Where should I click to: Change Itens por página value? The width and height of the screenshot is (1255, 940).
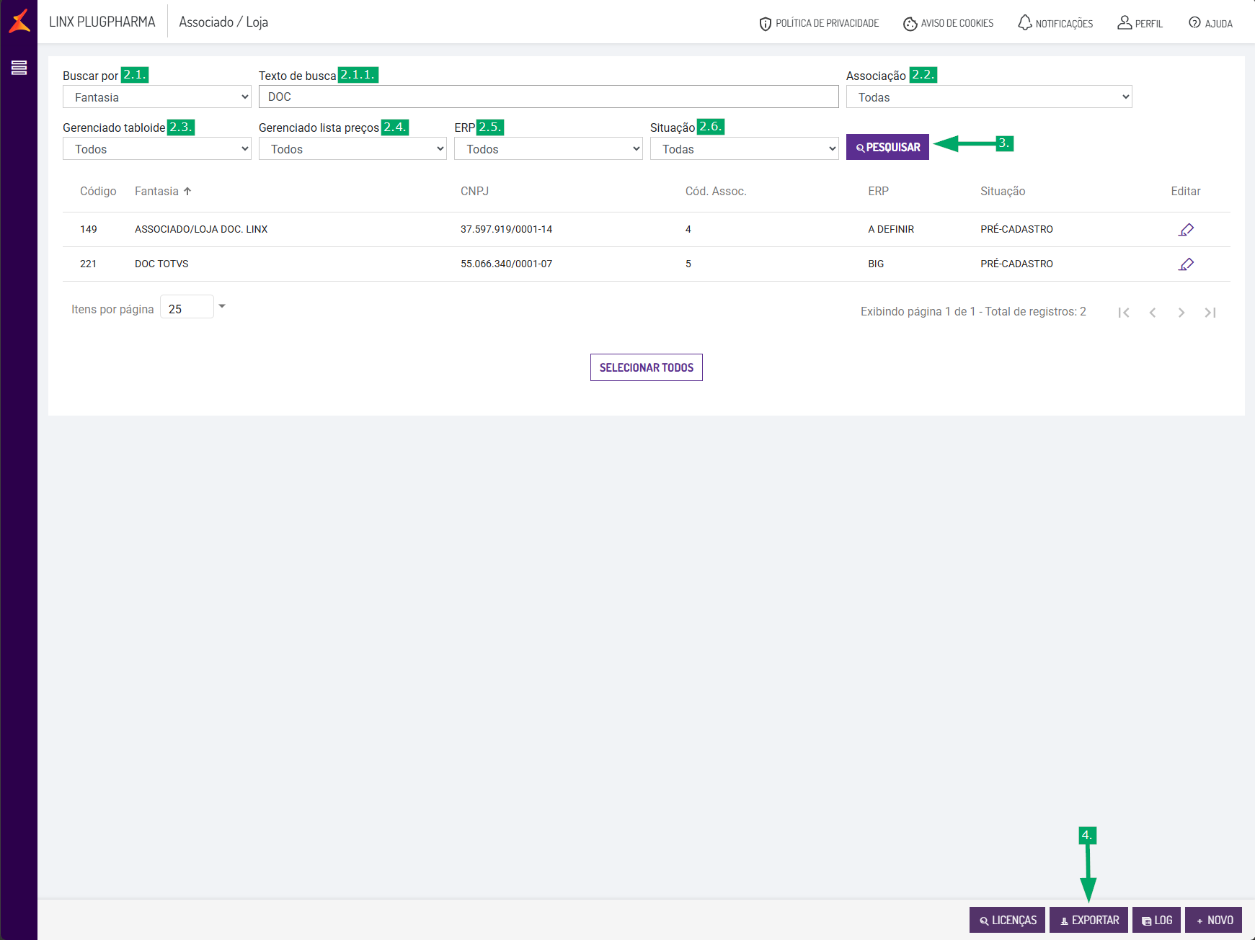click(193, 308)
